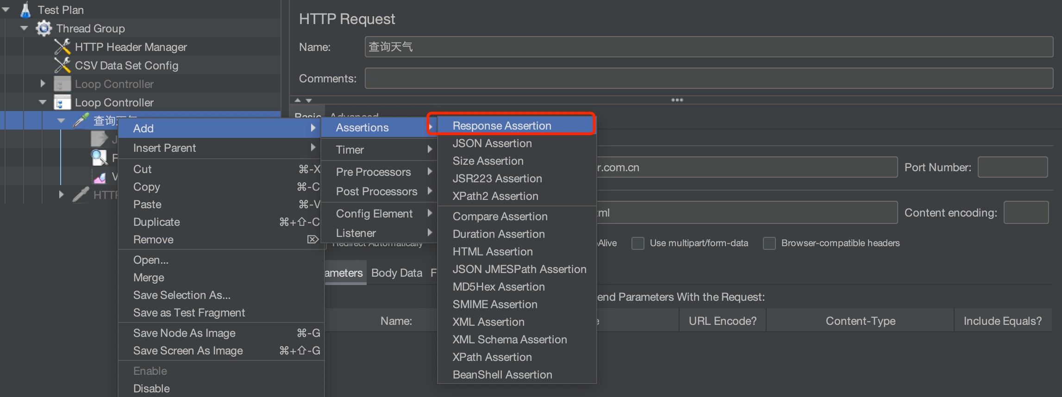
Task: Click the URL Encode? column header
Action: coord(723,321)
